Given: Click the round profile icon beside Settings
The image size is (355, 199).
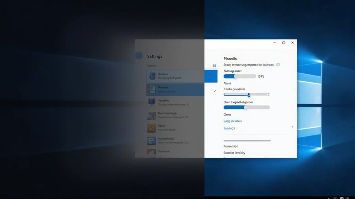Looking at the screenshot, I should pyautogui.click(x=139, y=56).
